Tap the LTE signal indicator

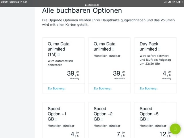[169, 2]
